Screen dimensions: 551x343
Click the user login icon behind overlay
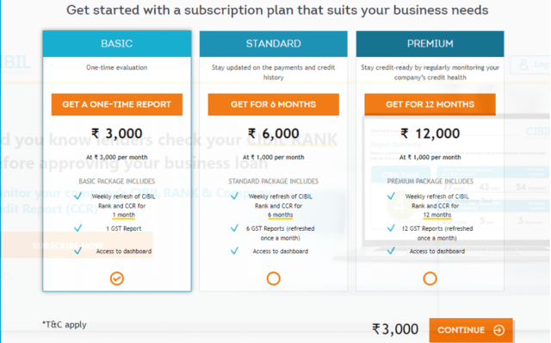(523, 65)
